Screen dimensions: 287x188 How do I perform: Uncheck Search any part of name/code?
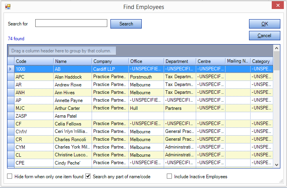pyautogui.click(x=88, y=176)
